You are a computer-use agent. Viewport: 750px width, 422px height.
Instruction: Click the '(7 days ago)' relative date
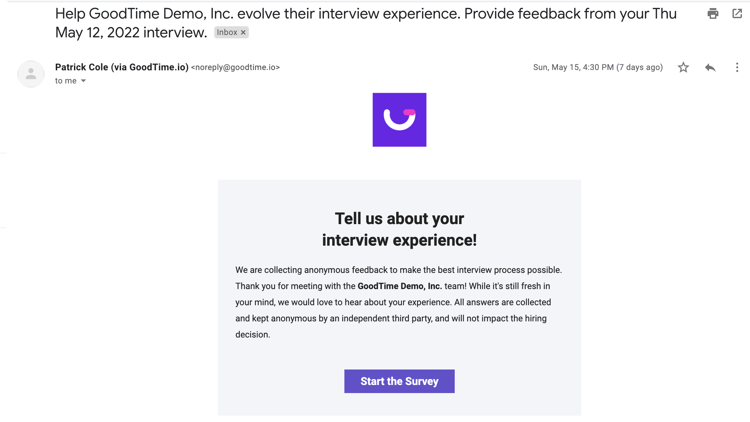click(640, 67)
